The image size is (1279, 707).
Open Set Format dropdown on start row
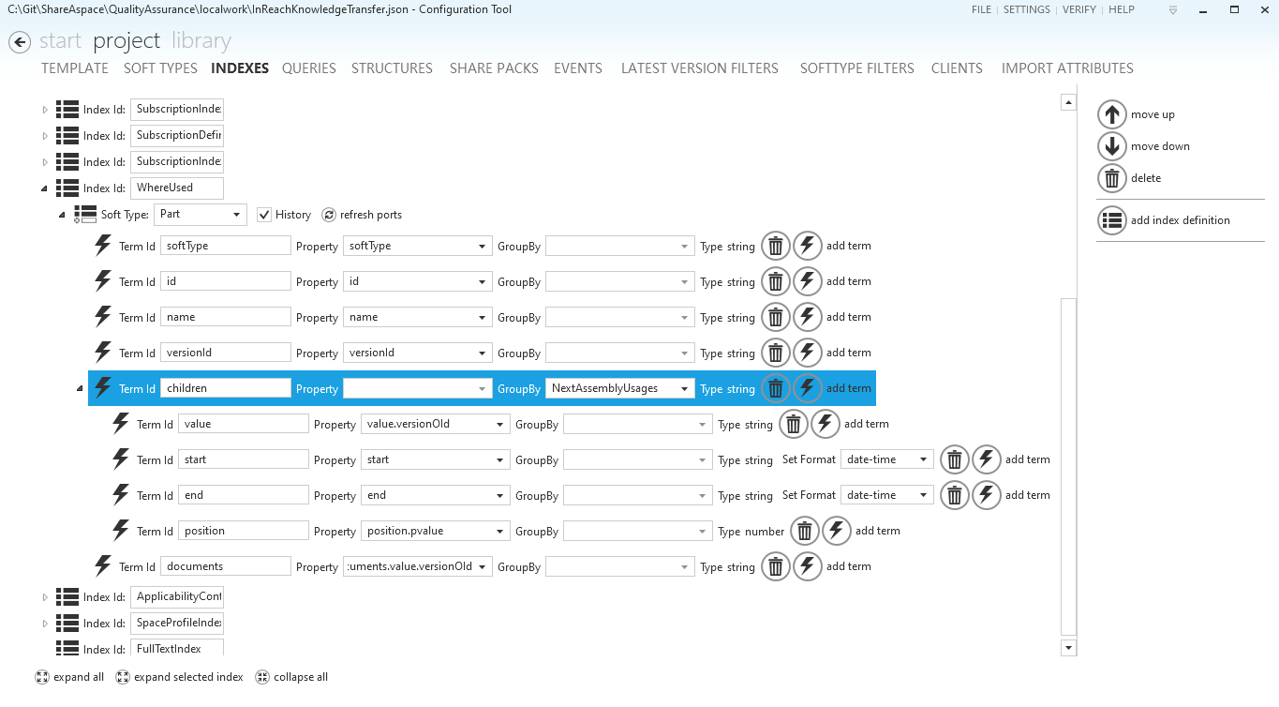887,460
